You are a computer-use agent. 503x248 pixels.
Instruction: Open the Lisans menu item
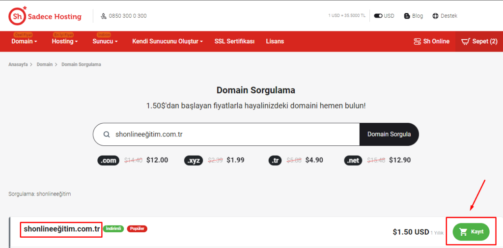pyautogui.click(x=275, y=41)
